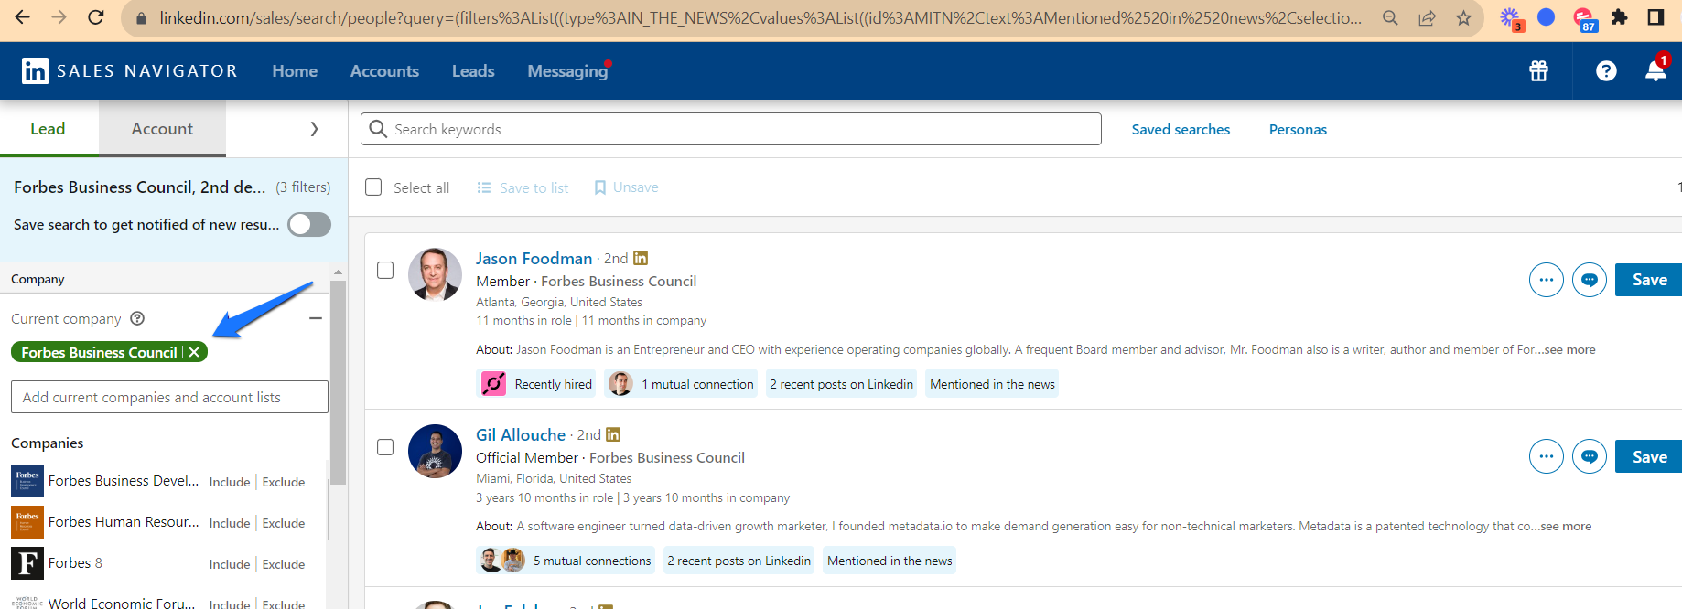Check the Select all checkbox

[x=373, y=187]
